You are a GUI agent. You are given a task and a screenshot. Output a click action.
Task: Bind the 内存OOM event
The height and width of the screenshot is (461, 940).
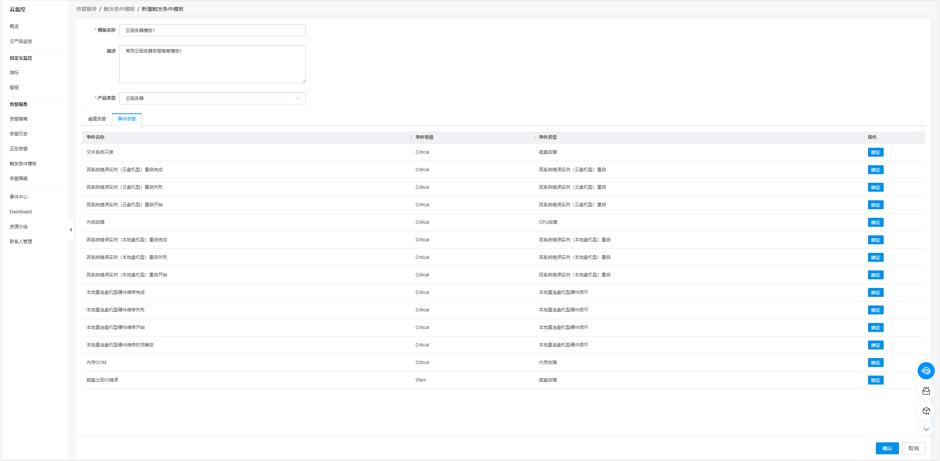[875, 363]
